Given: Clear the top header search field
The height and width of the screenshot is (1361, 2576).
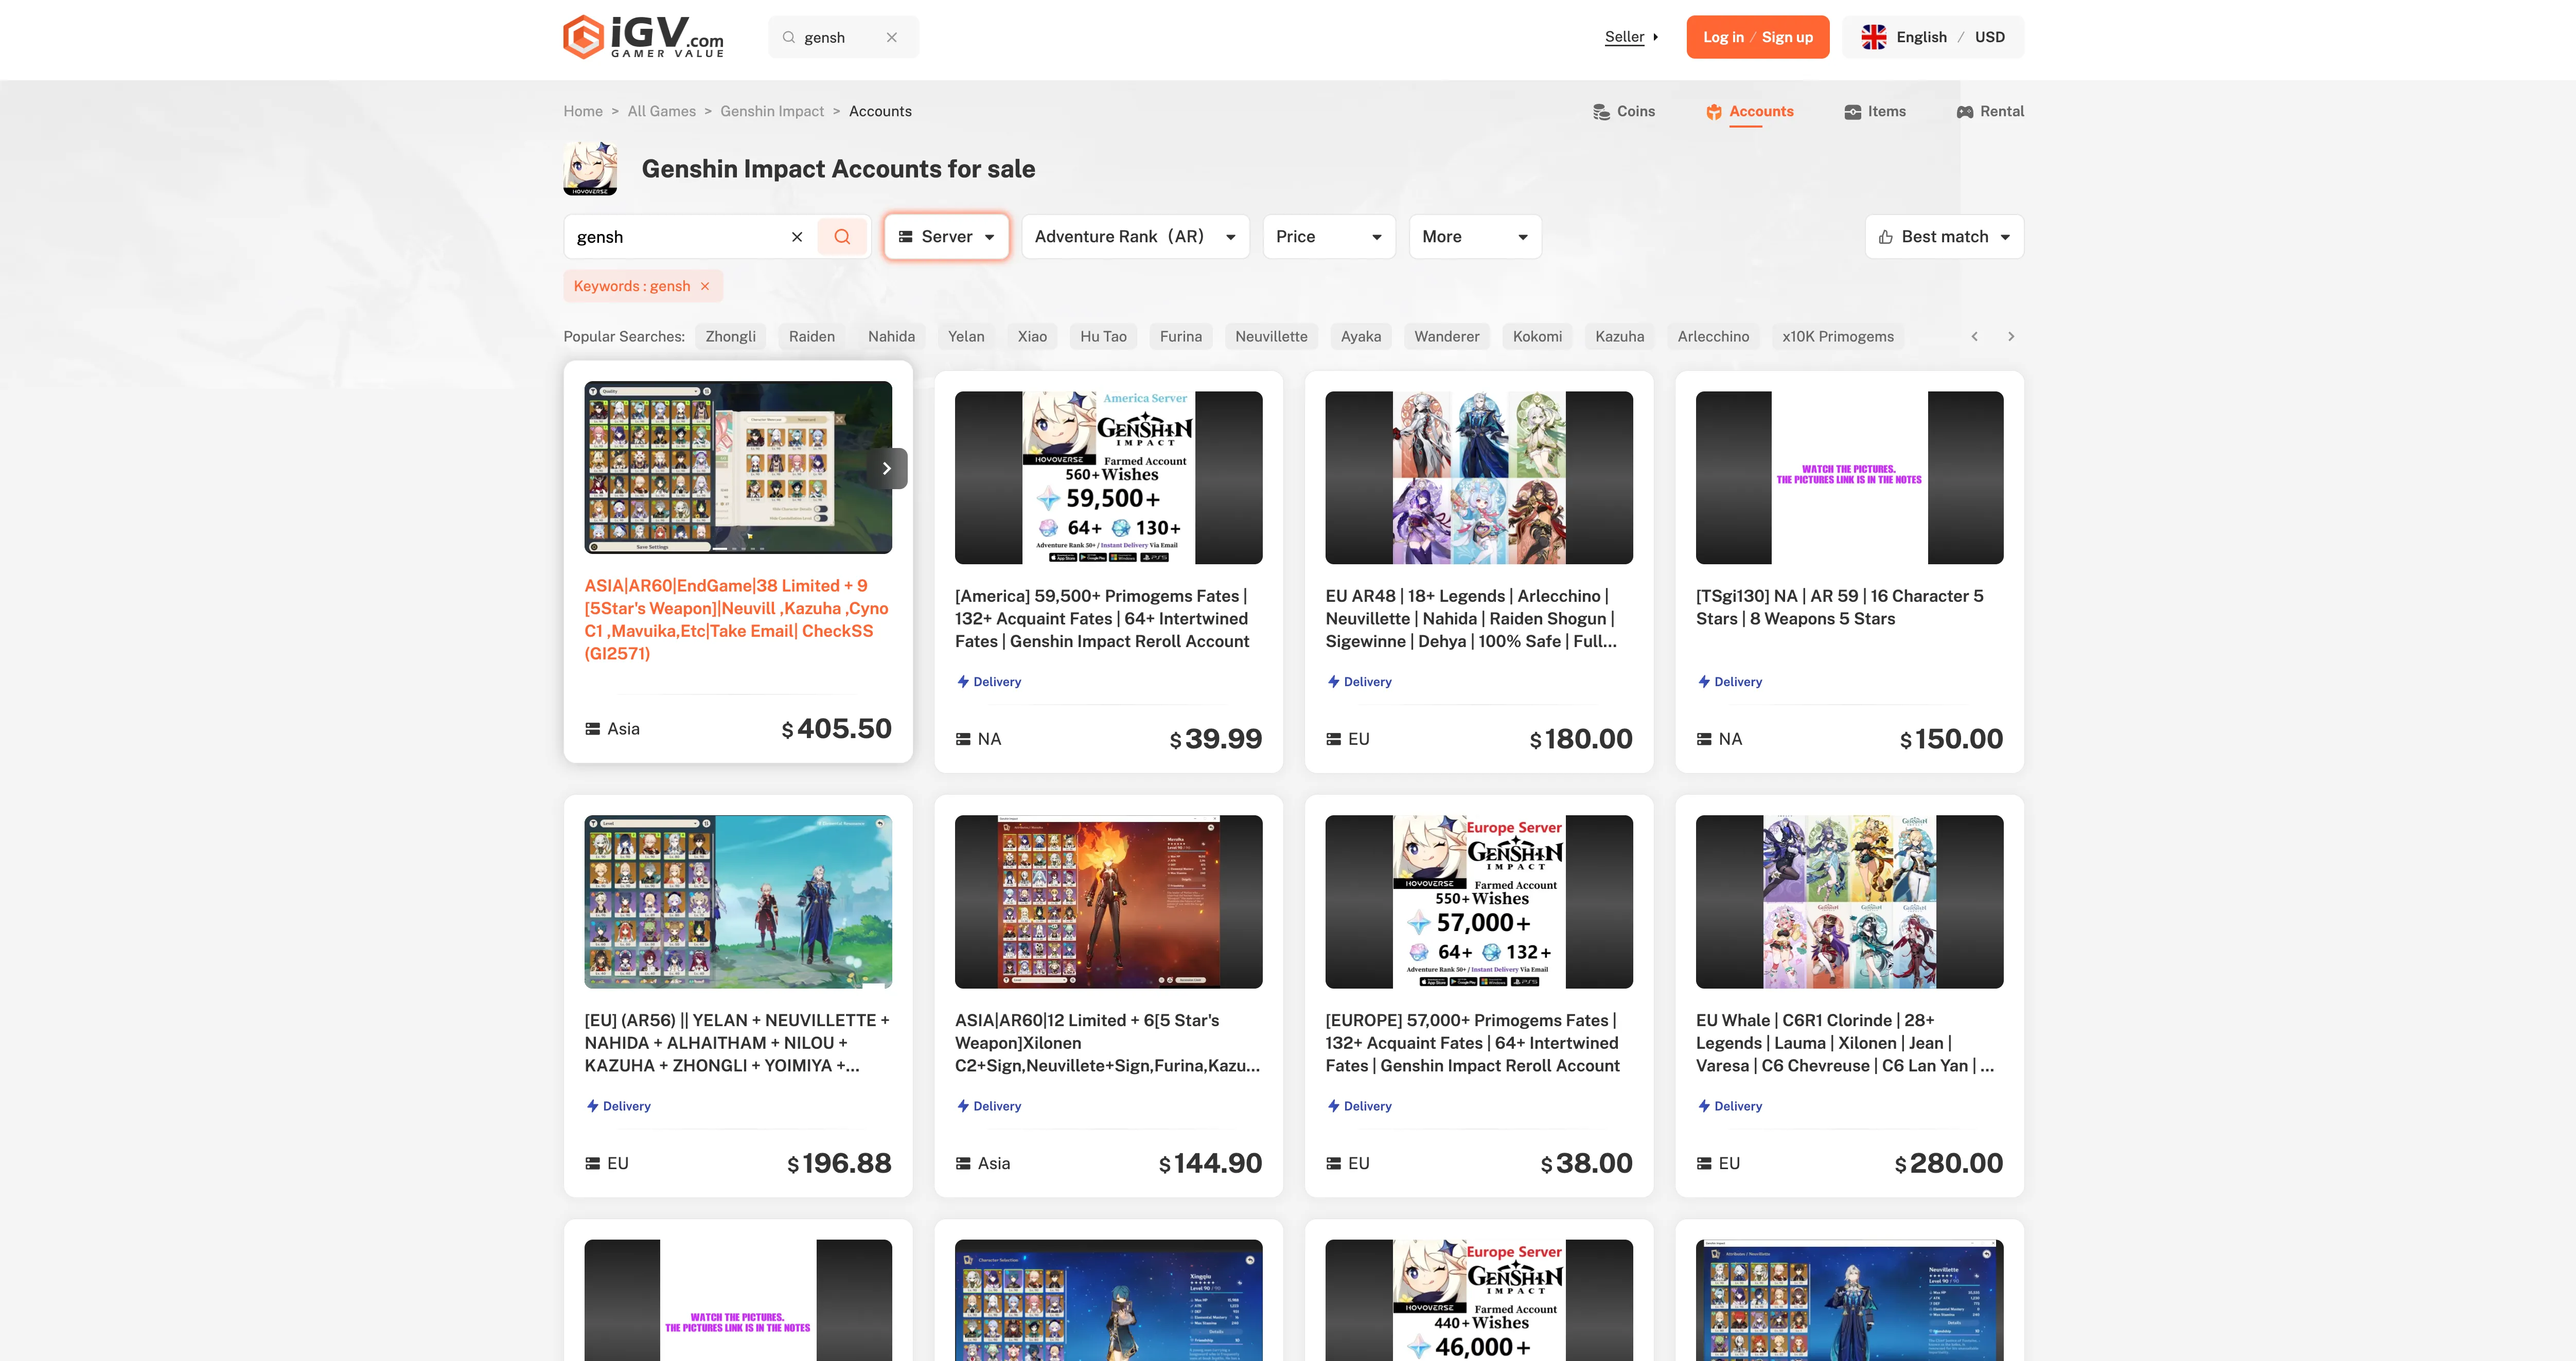Looking at the screenshot, I should coord(891,37).
